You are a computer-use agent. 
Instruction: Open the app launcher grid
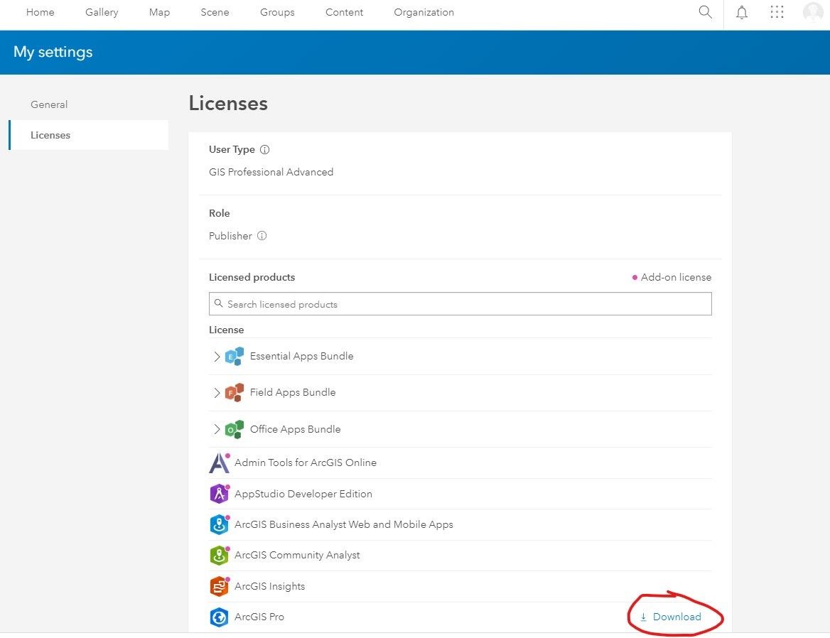pyautogui.click(x=777, y=12)
